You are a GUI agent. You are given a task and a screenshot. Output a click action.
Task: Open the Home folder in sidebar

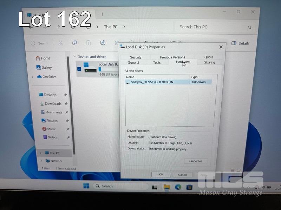pos(45,58)
